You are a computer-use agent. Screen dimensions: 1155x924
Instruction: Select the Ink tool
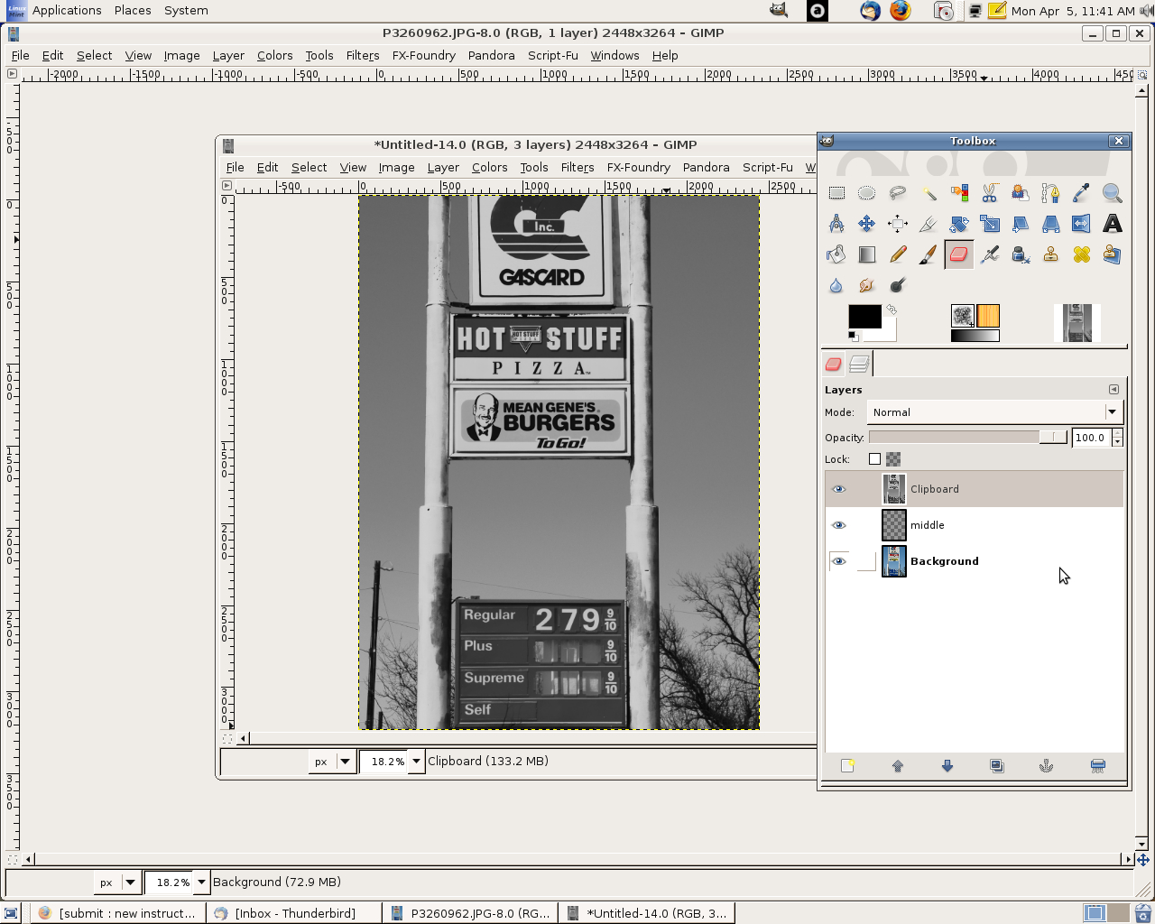coord(1021,254)
